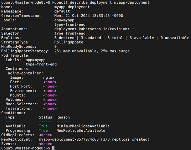Click the reason 'MinimumReplicasAvailable'
191x150 pixels.
[x=83, y=126]
